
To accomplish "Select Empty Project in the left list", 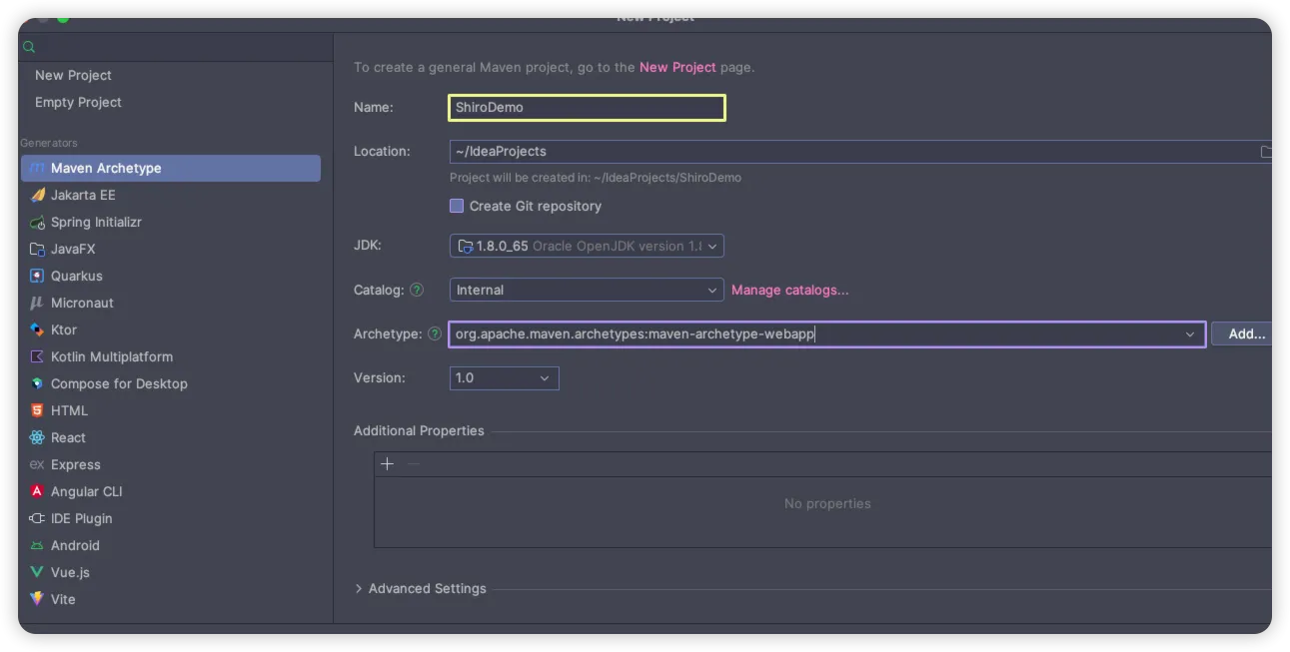I will pos(78,103).
